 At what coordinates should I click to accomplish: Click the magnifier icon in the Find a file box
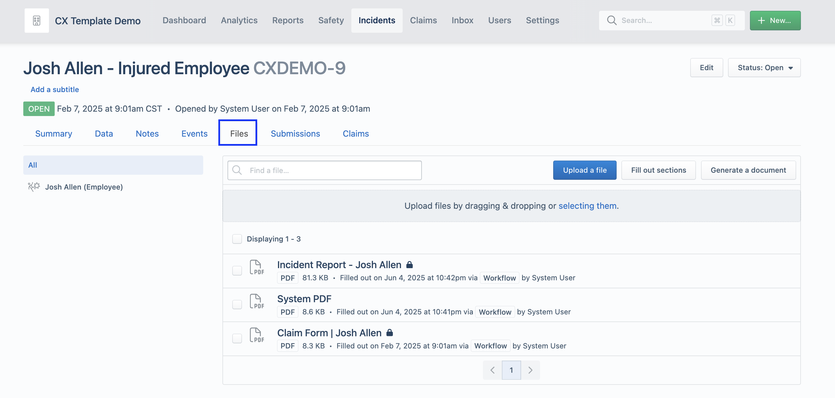pos(237,170)
